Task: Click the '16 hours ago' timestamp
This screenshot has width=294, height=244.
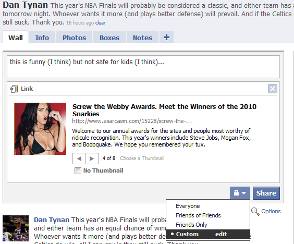Action: pyautogui.click(x=80, y=23)
